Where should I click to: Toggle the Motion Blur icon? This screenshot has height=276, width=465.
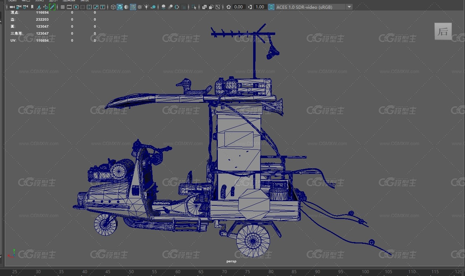click(x=170, y=7)
